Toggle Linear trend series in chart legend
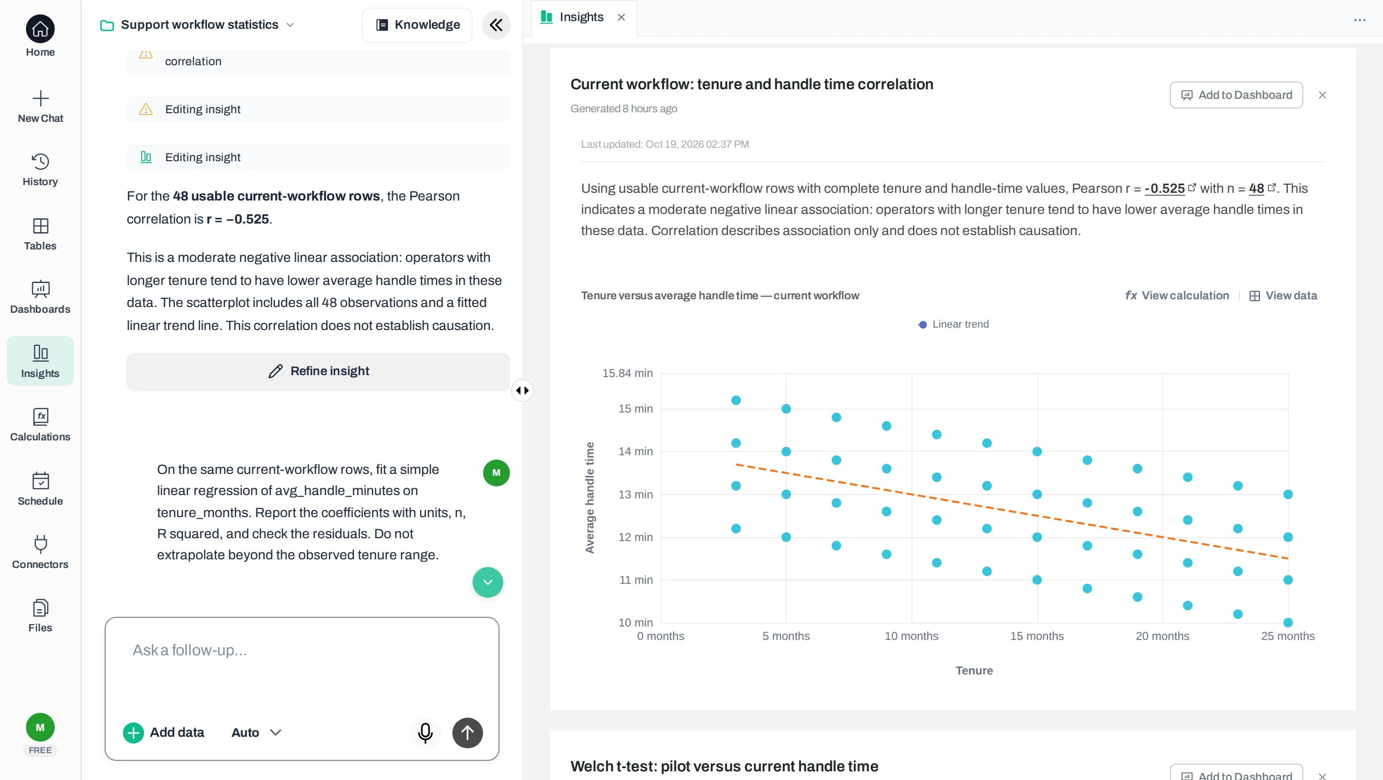This screenshot has height=780, width=1383. click(x=954, y=324)
